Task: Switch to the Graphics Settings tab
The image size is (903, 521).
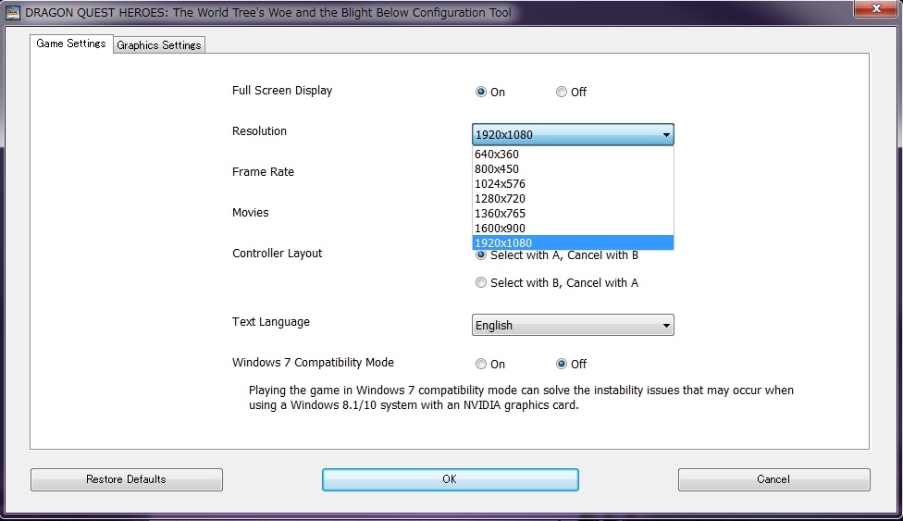Action: coord(158,45)
